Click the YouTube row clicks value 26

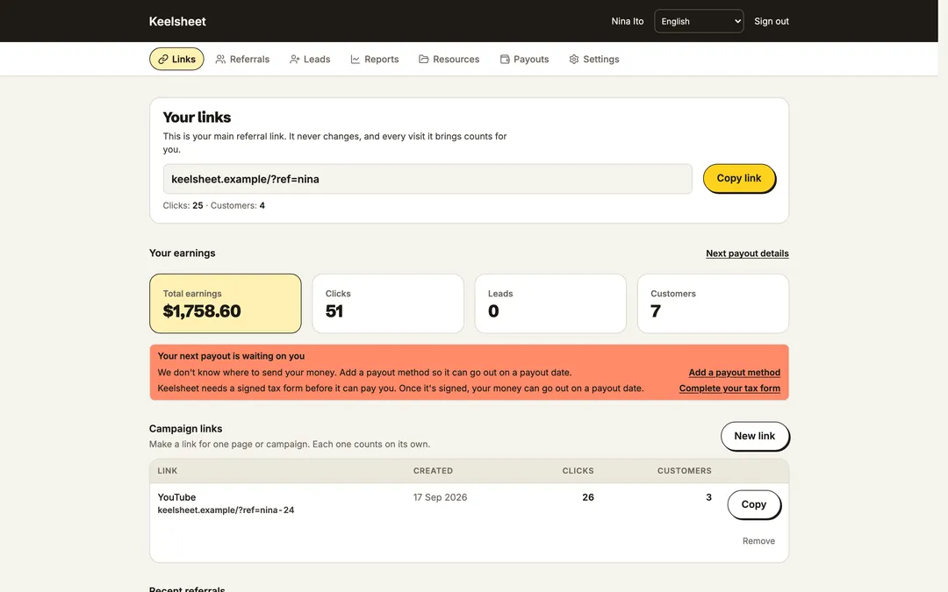click(587, 497)
